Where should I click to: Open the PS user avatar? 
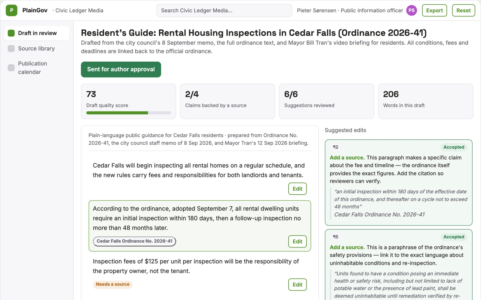coord(412,11)
